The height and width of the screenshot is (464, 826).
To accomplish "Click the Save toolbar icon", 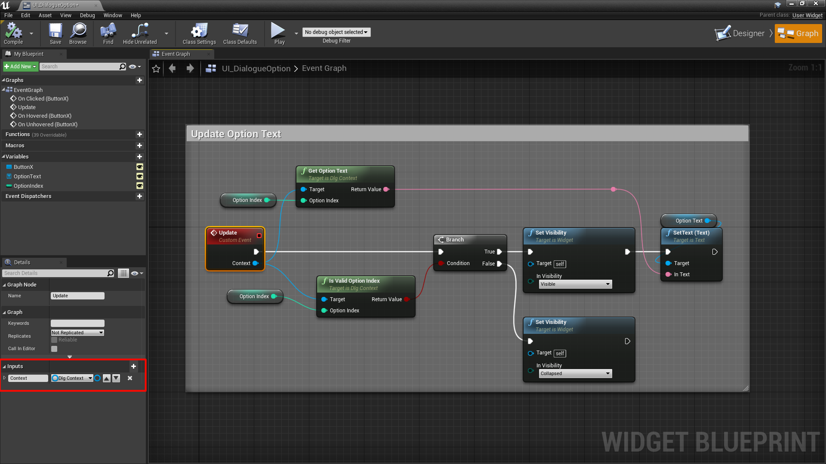I will [55, 34].
